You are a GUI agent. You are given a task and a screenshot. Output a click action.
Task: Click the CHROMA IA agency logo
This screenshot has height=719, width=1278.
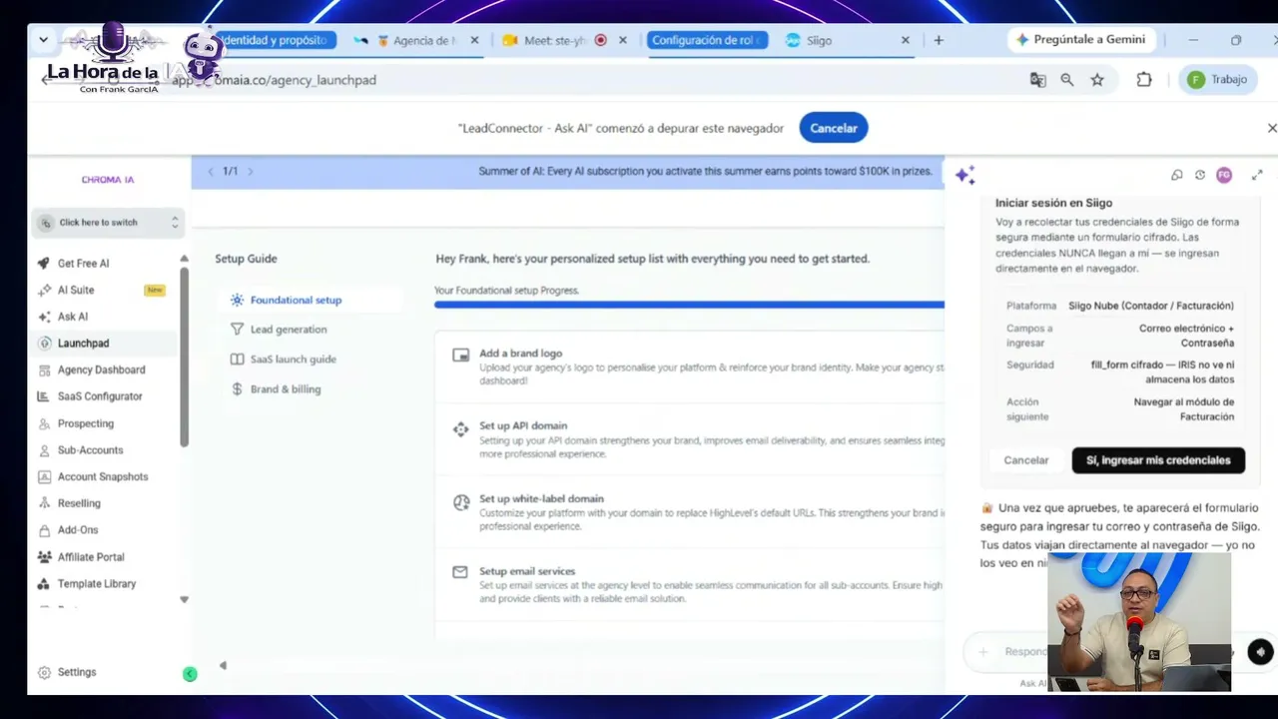(x=108, y=180)
